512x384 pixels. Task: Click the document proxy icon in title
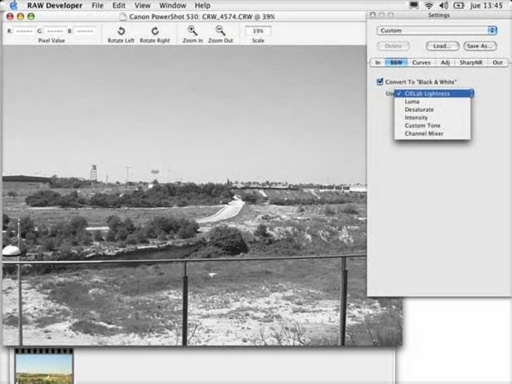coord(123,17)
